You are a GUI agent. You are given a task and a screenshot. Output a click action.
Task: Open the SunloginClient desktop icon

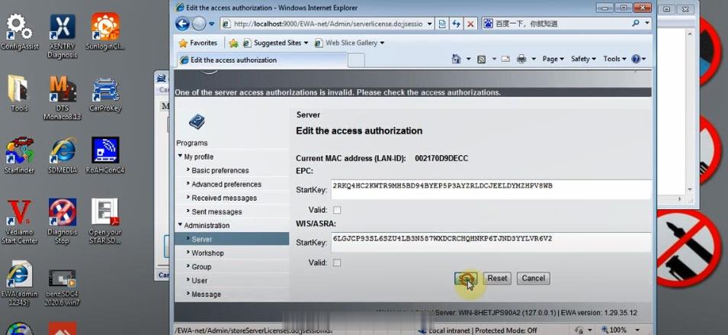pos(105,31)
